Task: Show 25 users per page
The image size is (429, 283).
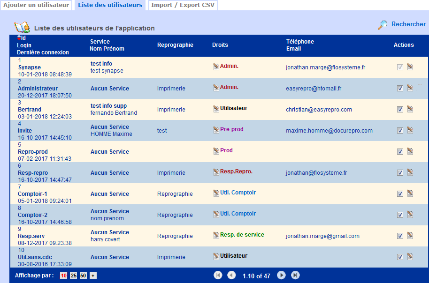Action: [x=73, y=276]
